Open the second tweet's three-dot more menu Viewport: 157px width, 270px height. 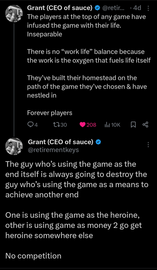[x=148, y=145]
